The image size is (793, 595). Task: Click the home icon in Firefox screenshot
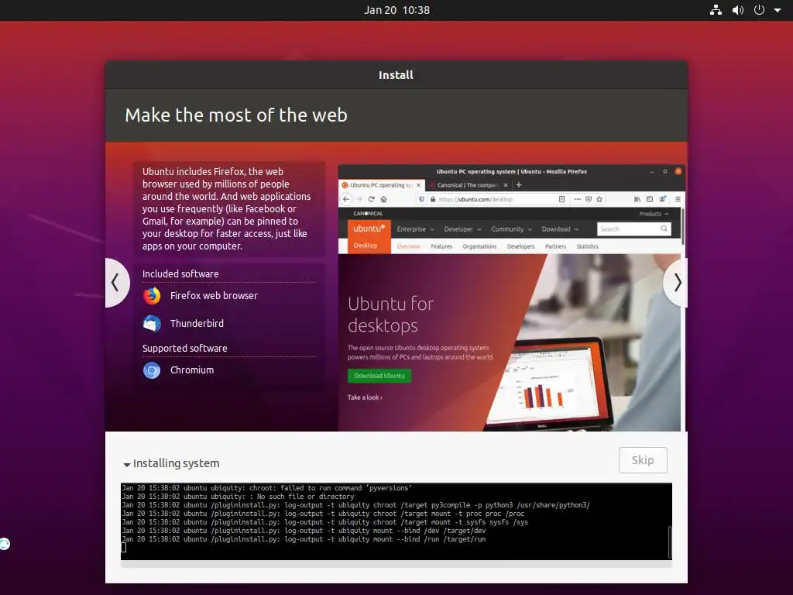click(x=384, y=199)
